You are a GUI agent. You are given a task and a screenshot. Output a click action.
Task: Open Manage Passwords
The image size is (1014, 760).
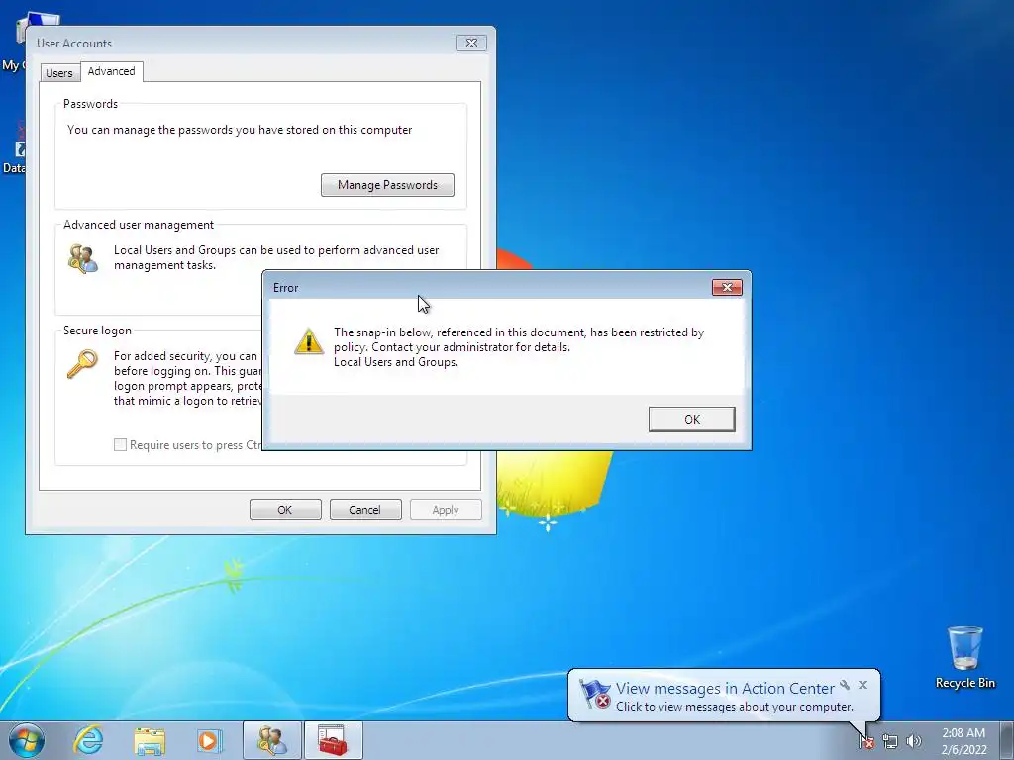[x=387, y=185]
